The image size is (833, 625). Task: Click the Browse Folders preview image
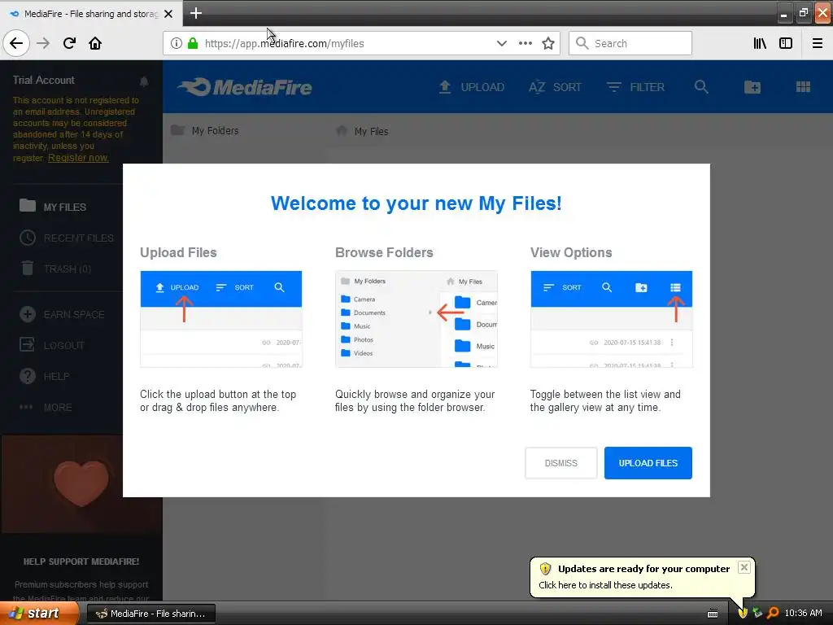(x=416, y=319)
